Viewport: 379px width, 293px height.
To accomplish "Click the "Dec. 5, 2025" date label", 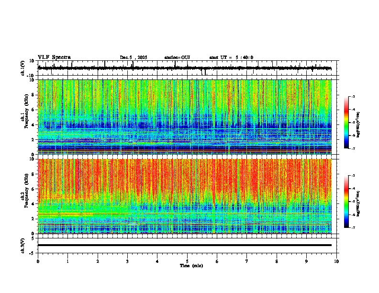I will click(x=134, y=57).
